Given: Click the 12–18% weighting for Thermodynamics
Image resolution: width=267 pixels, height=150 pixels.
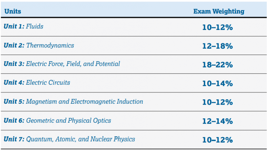Looking at the screenshot, I should (x=218, y=46).
